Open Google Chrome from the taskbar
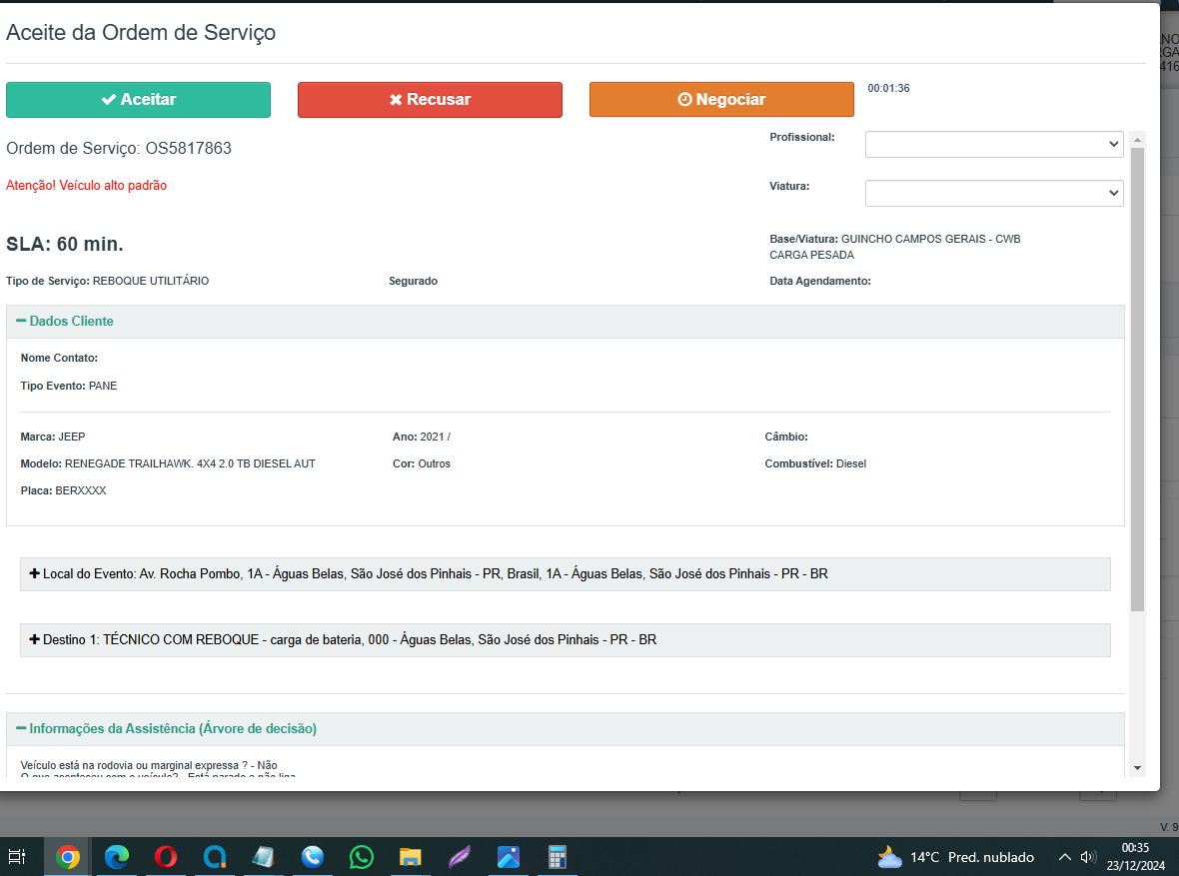This screenshot has width=1179, height=876. pyautogui.click(x=68, y=857)
